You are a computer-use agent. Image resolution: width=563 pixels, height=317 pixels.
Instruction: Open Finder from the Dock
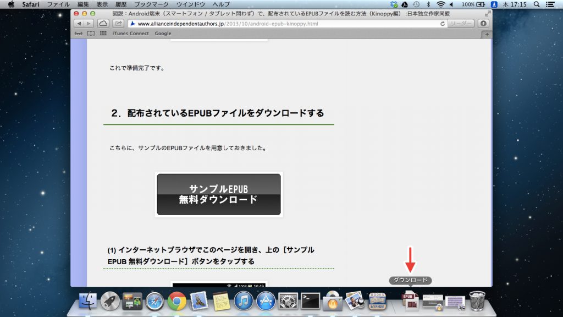point(88,301)
